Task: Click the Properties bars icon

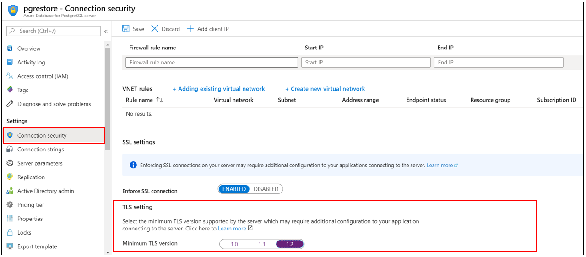Action: (10, 219)
